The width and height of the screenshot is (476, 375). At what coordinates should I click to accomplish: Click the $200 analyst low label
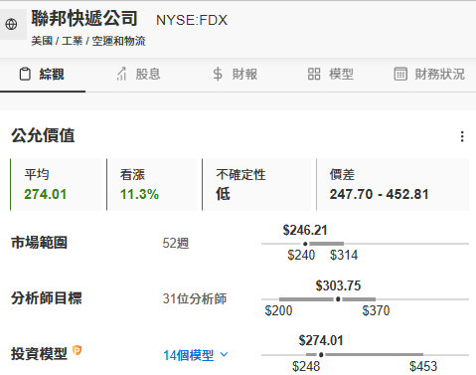[x=278, y=311]
